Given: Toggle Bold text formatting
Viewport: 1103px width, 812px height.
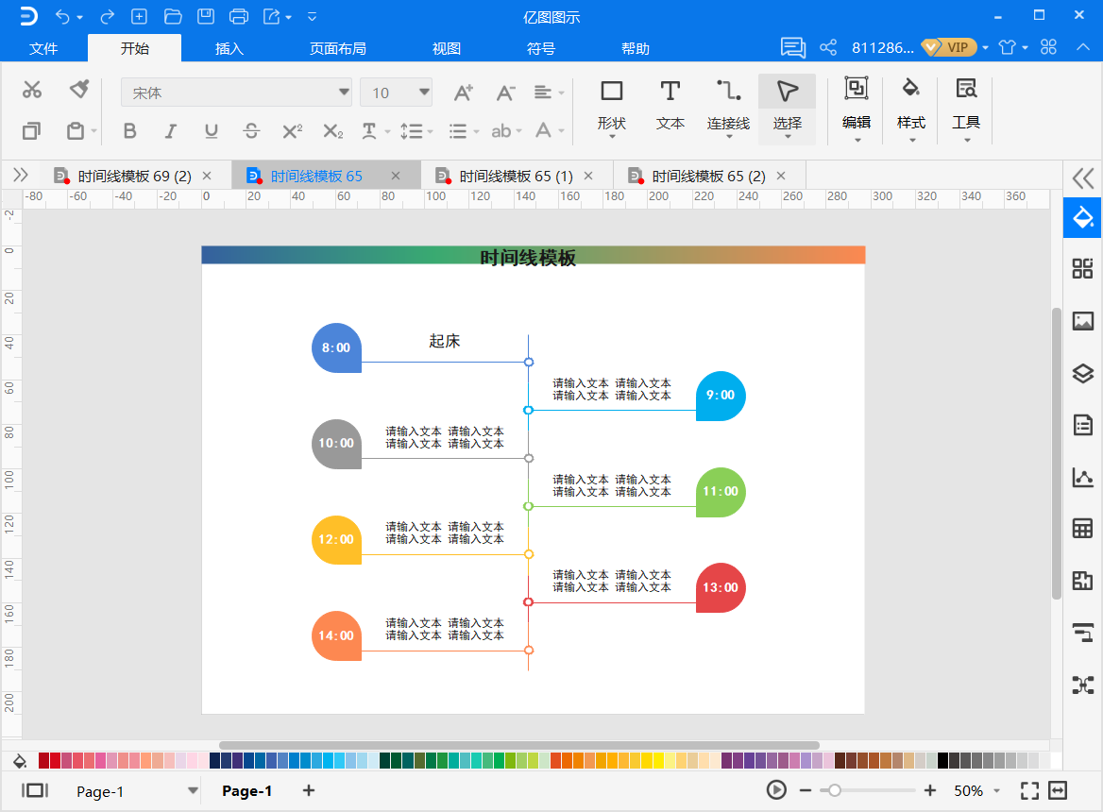Looking at the screenshot, I should point(129,130).
